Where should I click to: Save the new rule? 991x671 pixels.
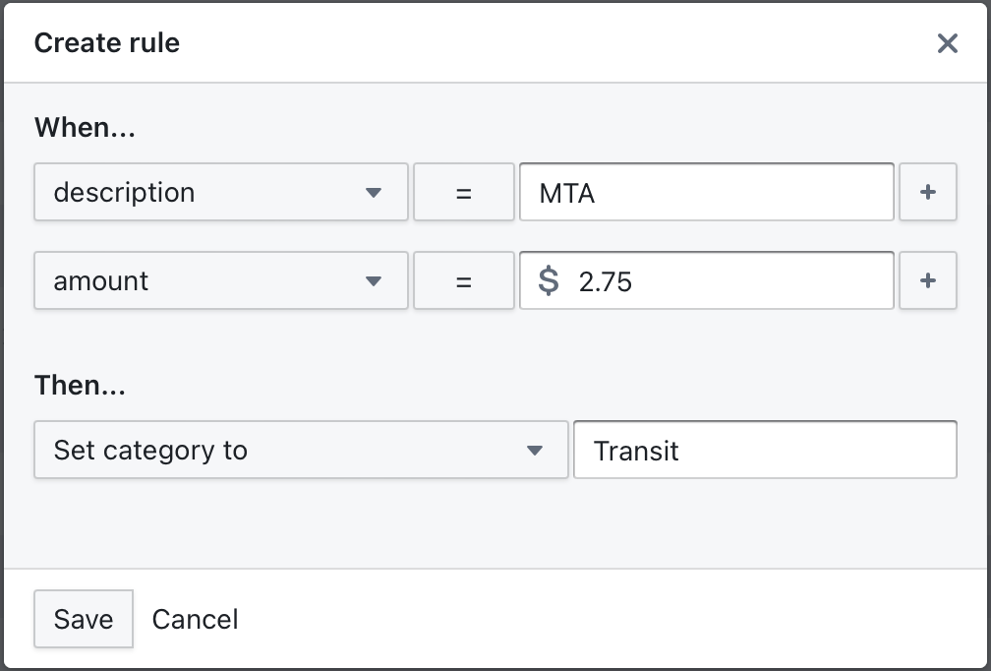[83, 619]
